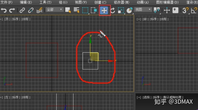Grab the green Y-axis arrow of move gizmo
The width and height of the screenshot is (198, 110).
click(90, 41)
